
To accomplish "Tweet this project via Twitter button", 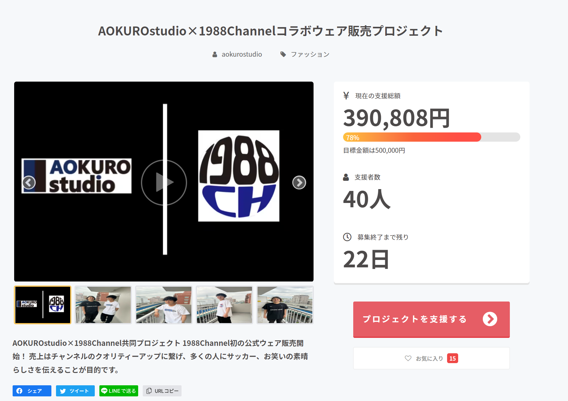I will pyautogui.click(x=75, y=391).
